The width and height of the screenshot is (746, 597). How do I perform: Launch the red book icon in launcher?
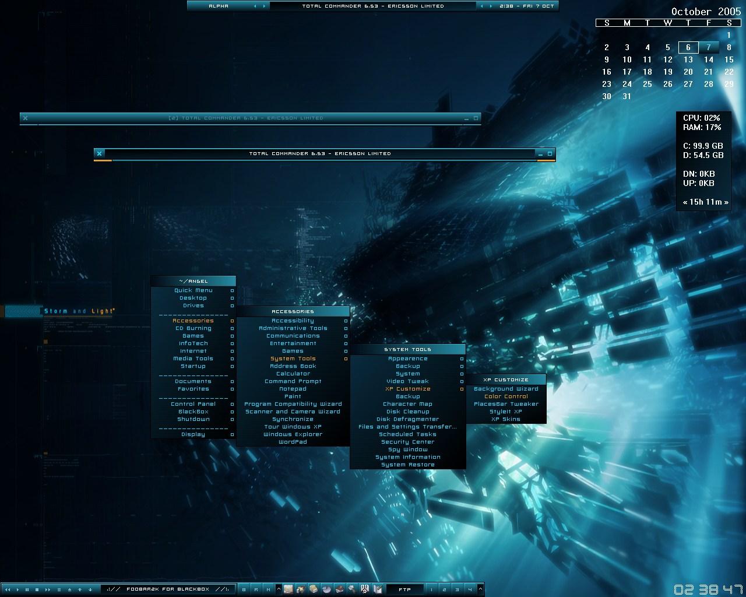pyautogui.click(x=339, y=589)
